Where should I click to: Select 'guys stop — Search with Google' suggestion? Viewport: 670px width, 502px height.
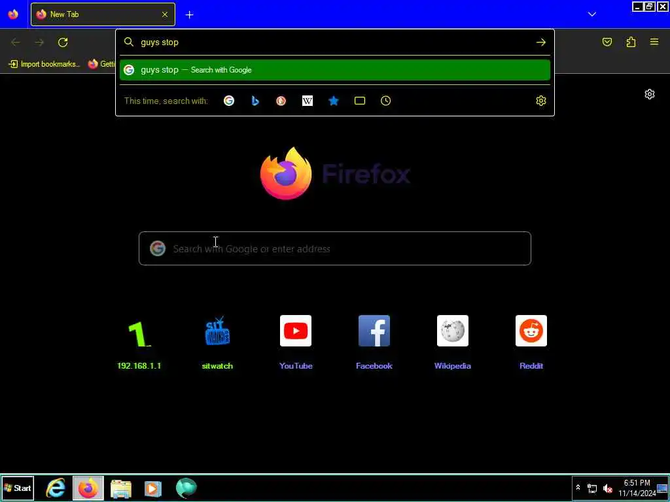pos(335,70)
